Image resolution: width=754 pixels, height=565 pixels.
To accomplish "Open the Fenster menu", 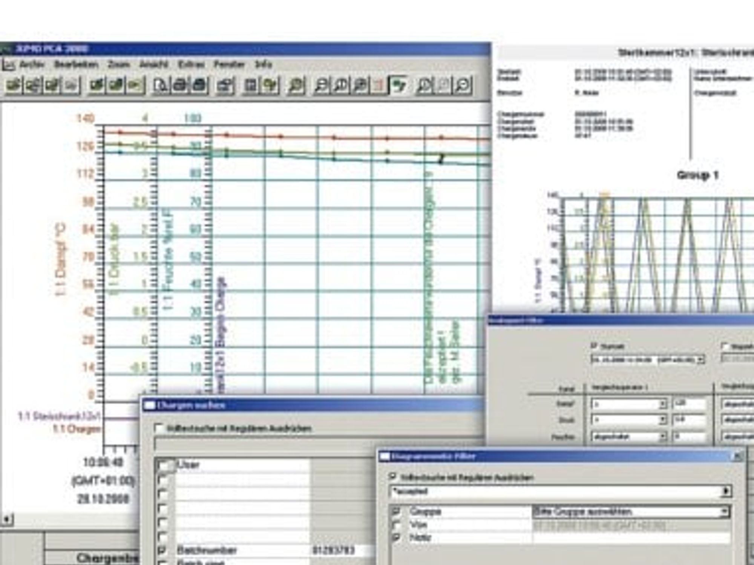I will click(229, 64).
